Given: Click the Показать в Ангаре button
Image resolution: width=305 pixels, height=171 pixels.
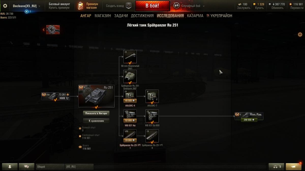Looking at the screenshot, I should 96,113.
